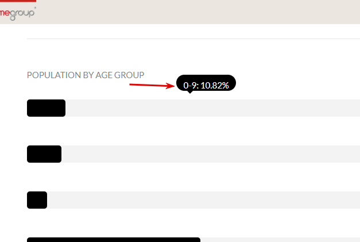The width and height of the screenshot is (360, 242).
Task: Select the 0-9: 10.82% tooltip bubble
Action: (x=206, y=84)
